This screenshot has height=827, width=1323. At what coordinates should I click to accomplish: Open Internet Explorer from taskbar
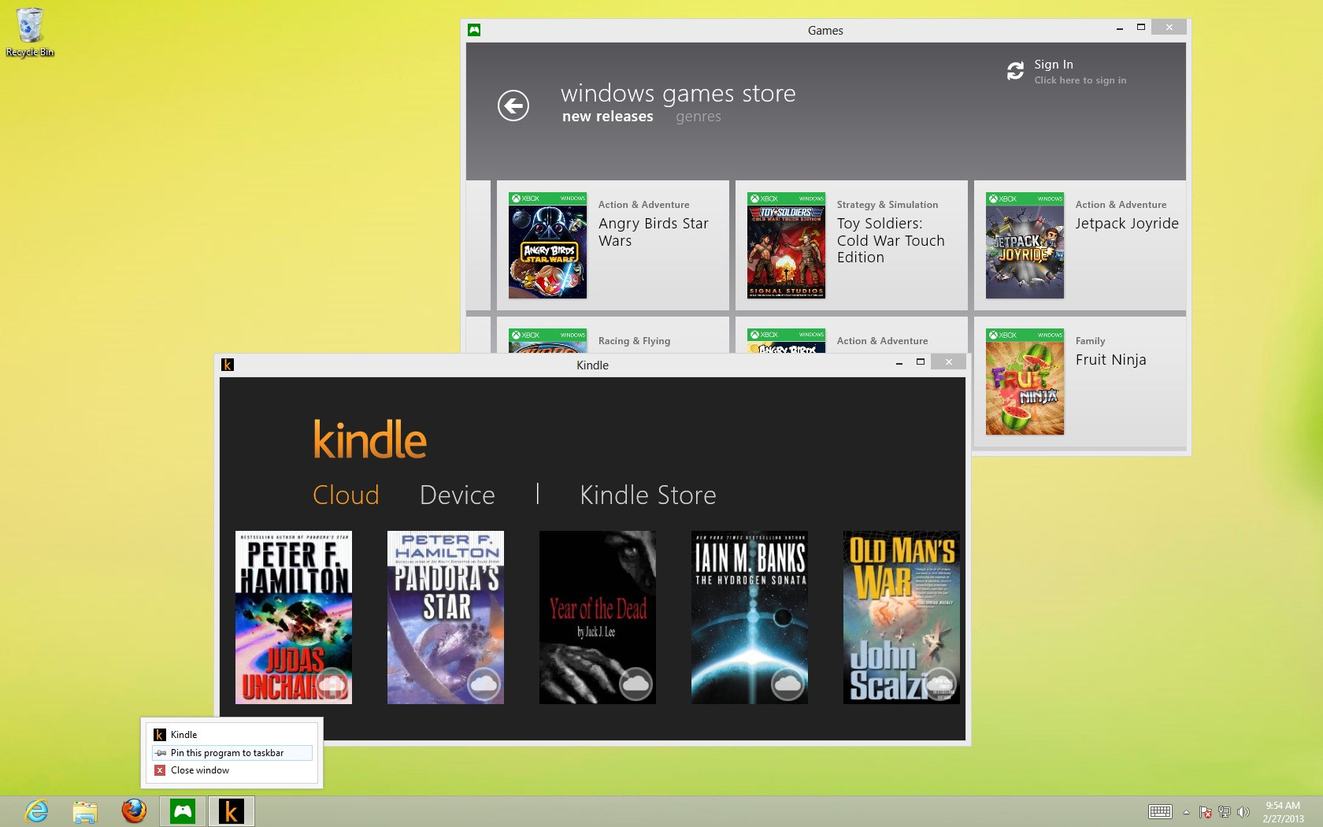pos(37,811)
